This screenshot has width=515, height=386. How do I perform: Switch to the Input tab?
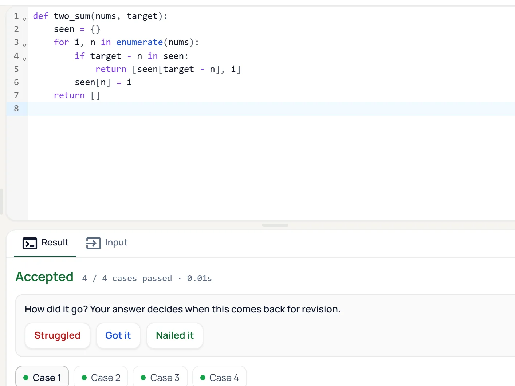(x=107, y=243)
